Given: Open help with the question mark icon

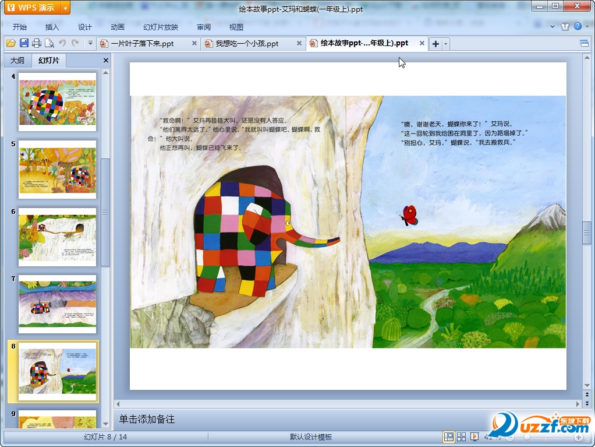Looking at the screenshot, I should click(x=578, y=26).
